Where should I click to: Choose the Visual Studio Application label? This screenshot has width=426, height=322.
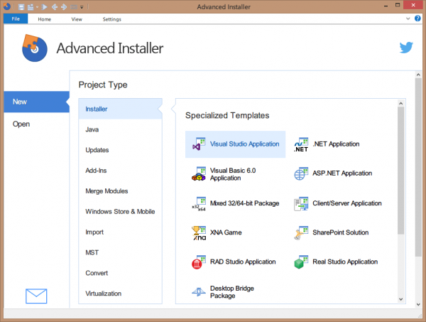click(244, 144)
